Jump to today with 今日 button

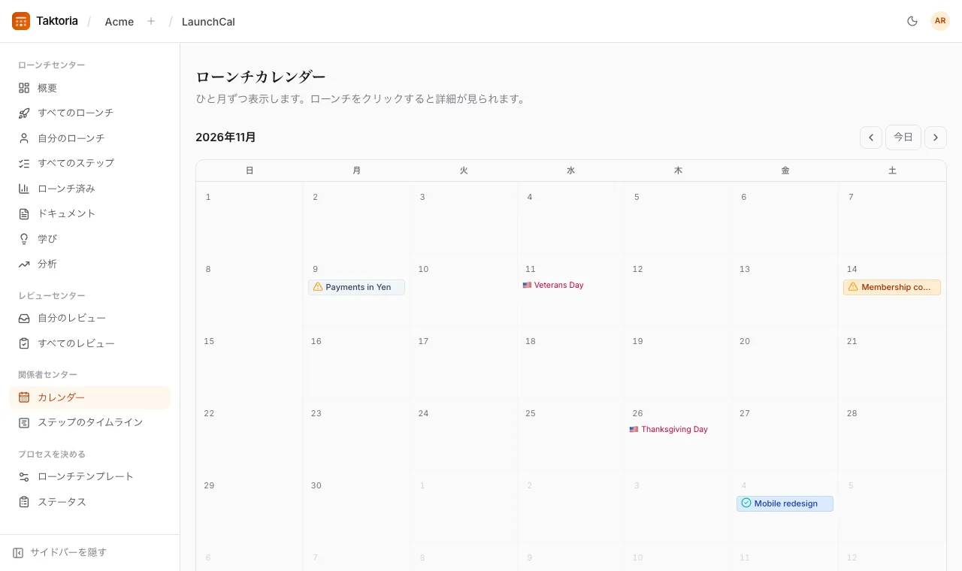[x=903, y=137]
